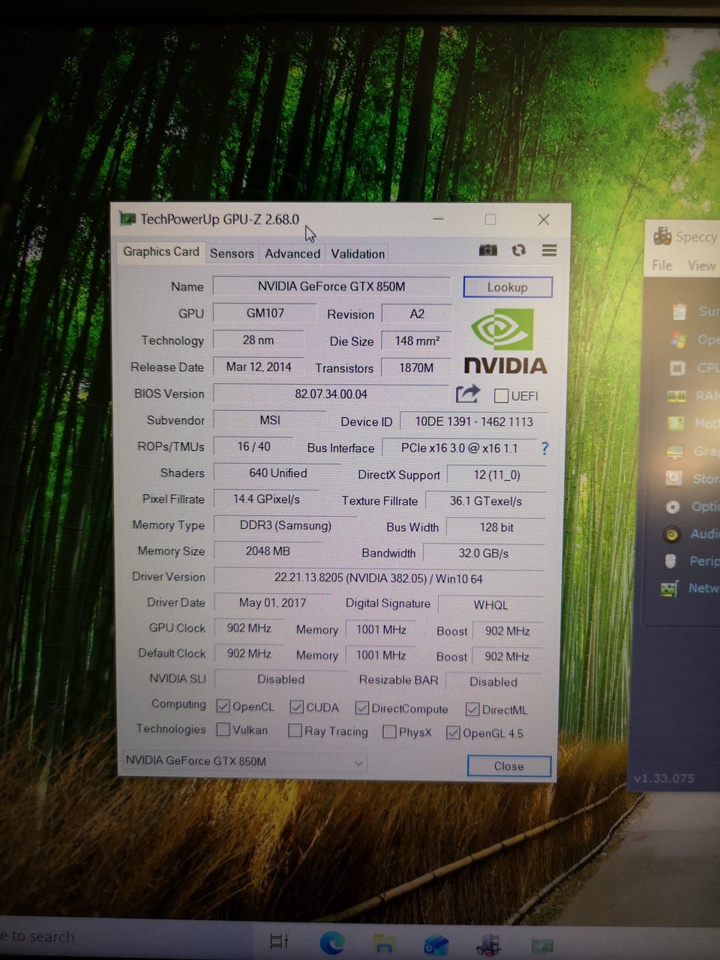Viewport: 720px width, 960px height.
Task: Open the GPU-Z hamburger menu
Action: (x=549, y=250)
